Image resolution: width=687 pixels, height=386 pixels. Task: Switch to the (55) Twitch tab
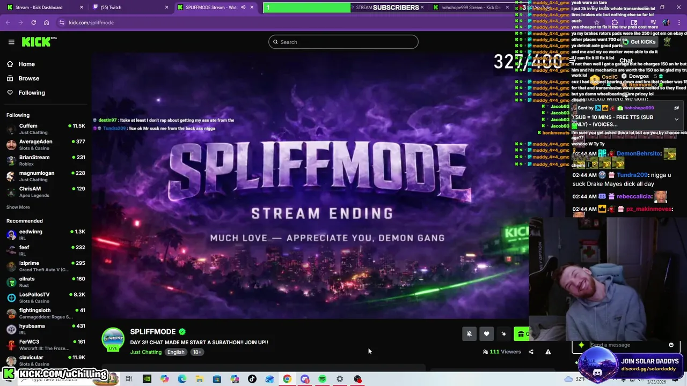click(130, 7)
